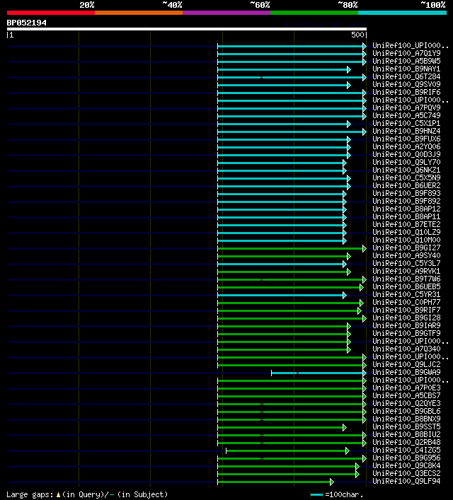Select the UniRef100_B8AP11 label
Screen dimensions: 453x500
point(406,216)
